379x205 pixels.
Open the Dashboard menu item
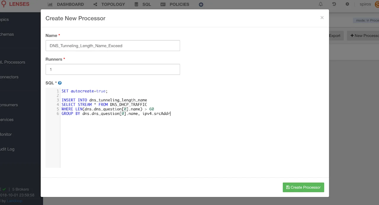(66, 4)
